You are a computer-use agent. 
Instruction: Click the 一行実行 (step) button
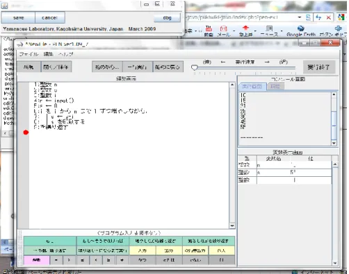pyautogui.click(x=137, y=67)
